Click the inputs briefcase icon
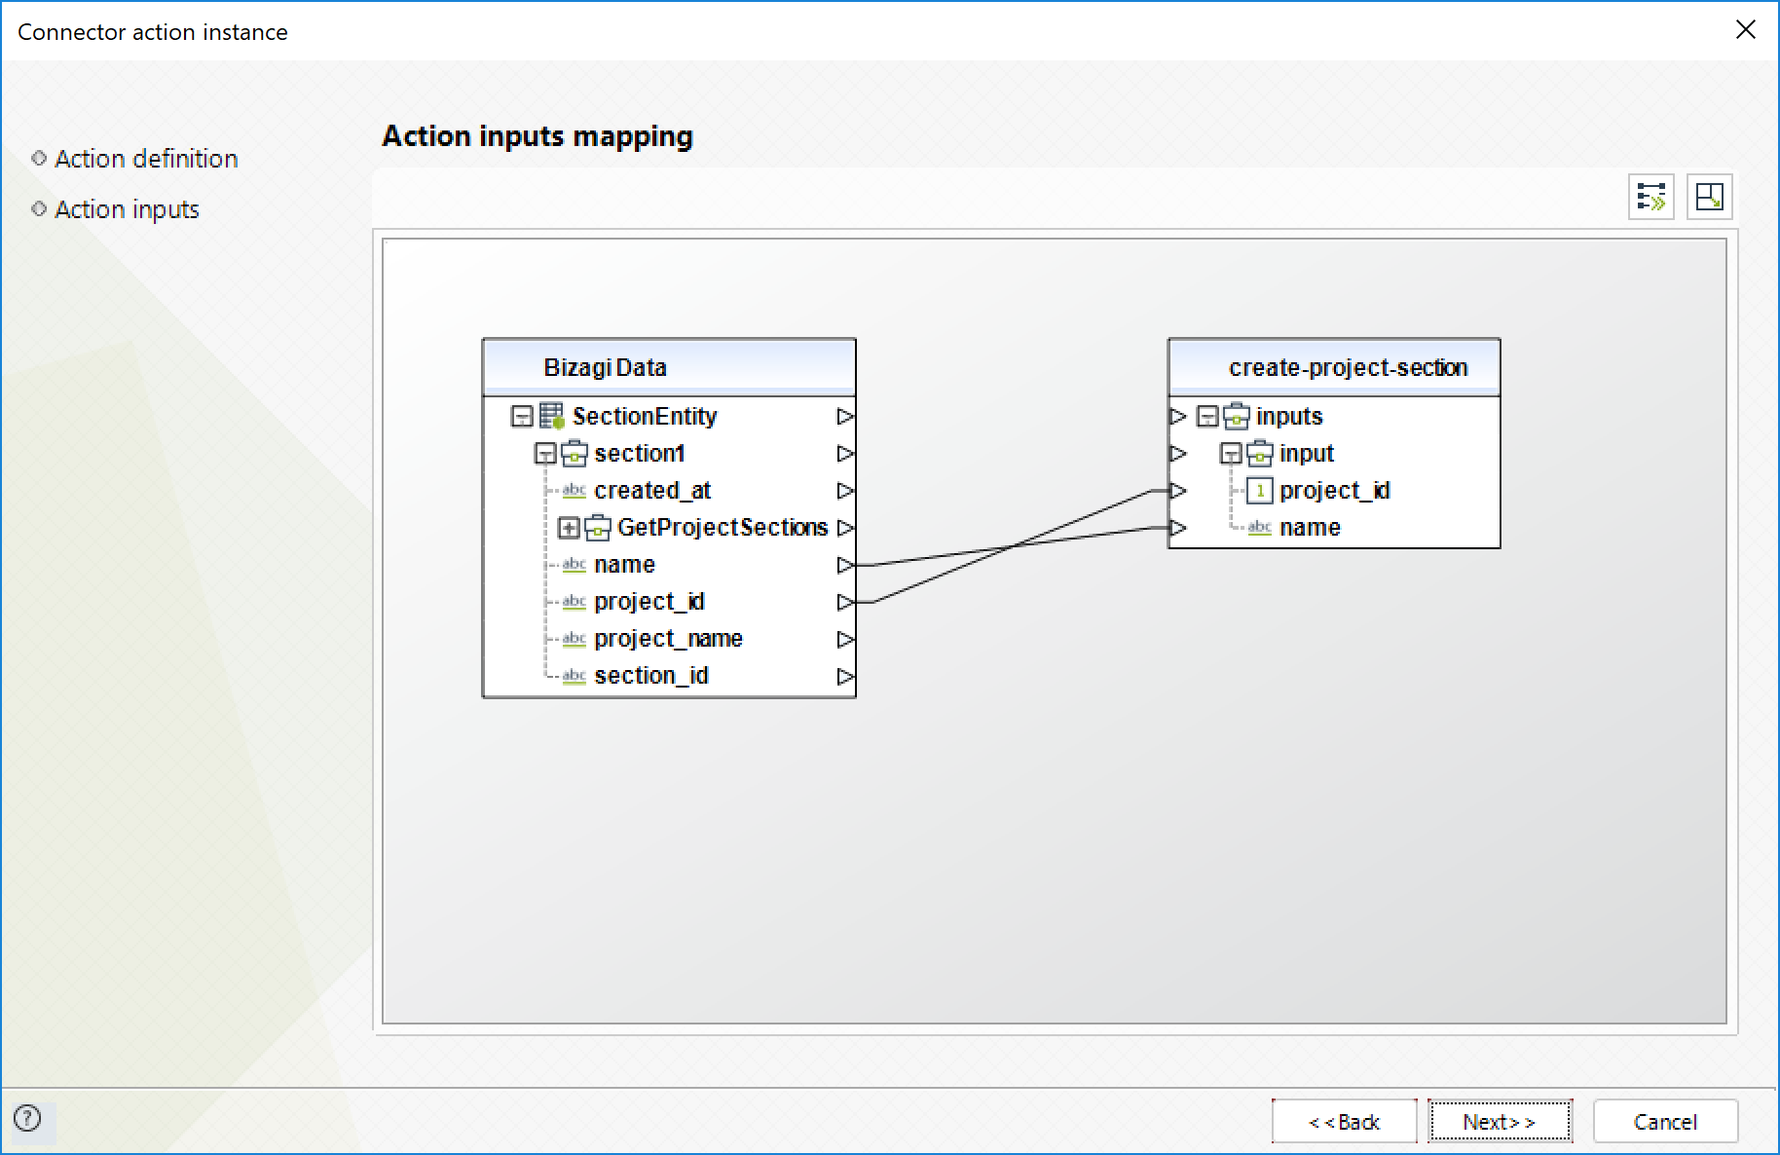1780x1155 pixels. click(x=1237, y=416)
